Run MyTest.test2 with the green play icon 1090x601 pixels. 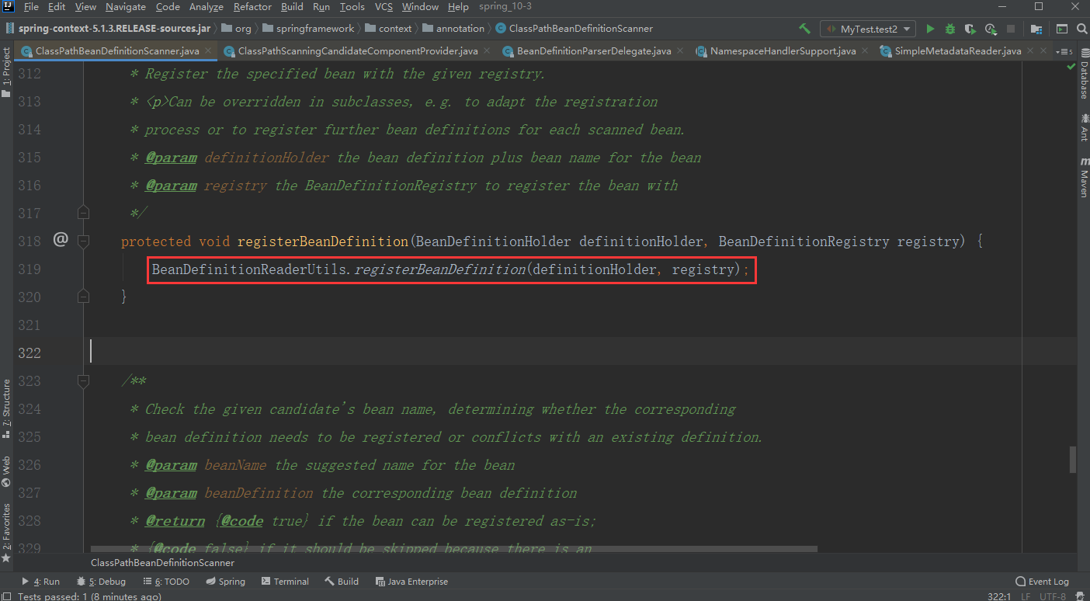coord(930,29)
